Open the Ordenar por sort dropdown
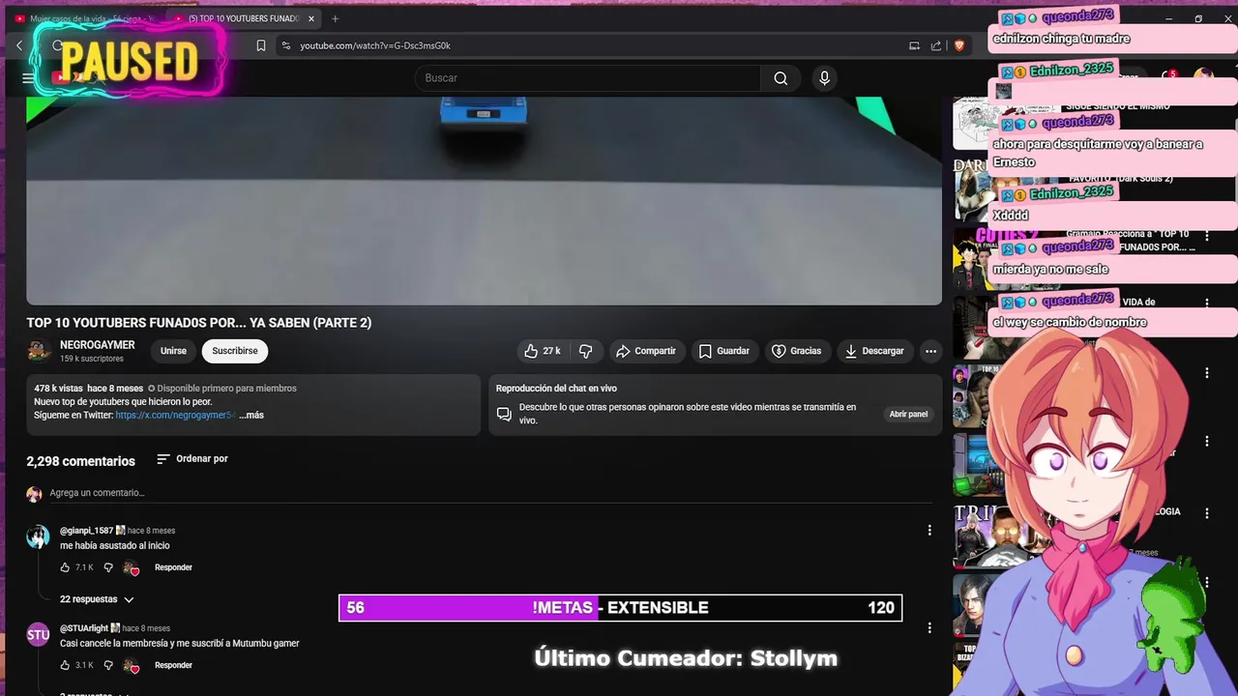 (x=192, y=459)
